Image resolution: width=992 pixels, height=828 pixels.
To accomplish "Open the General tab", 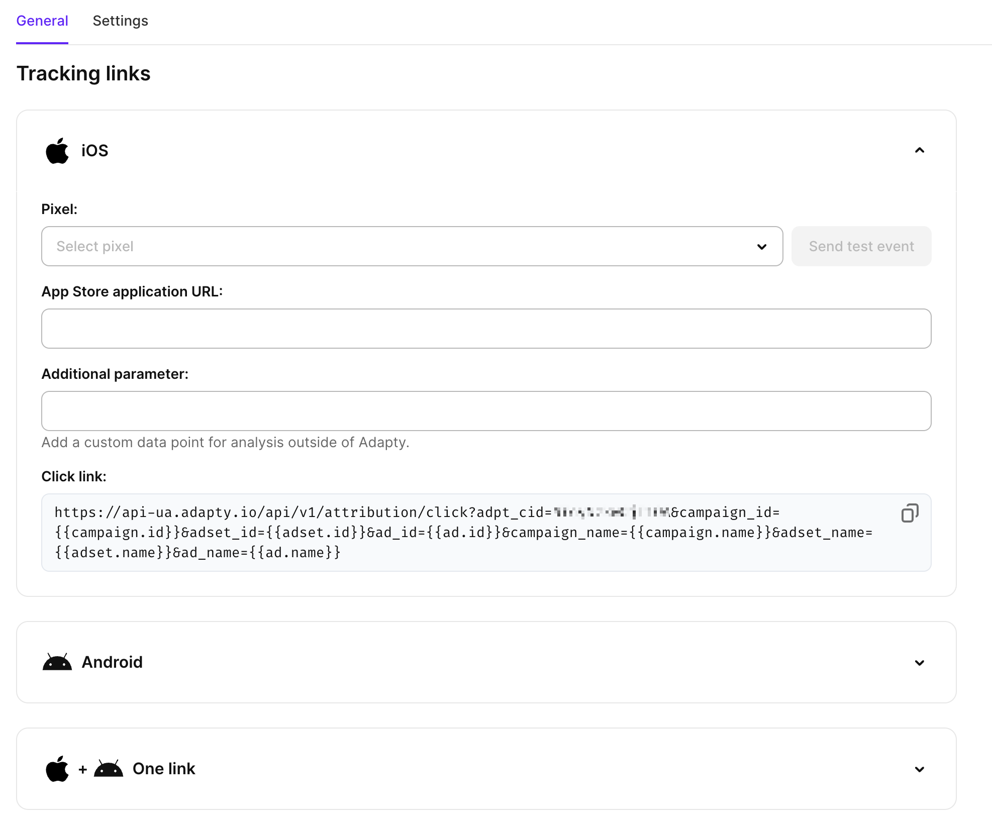I will coord(42,21).
